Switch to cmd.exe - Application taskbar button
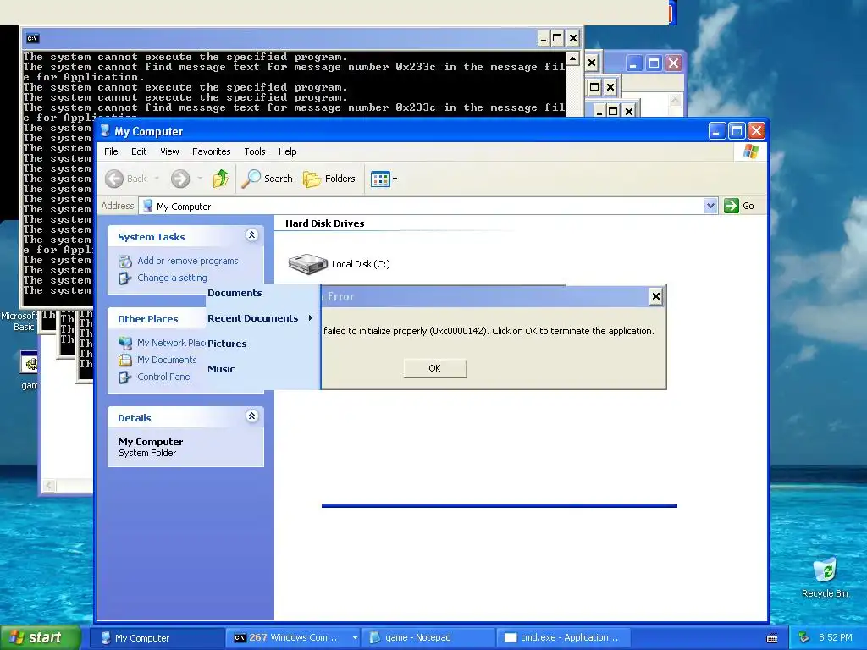The image size is (867, 650). click(x=562, y=638)
